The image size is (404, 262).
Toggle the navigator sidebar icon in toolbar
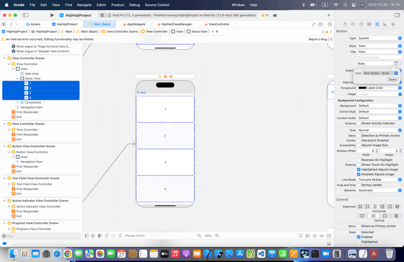coord(26,15)
